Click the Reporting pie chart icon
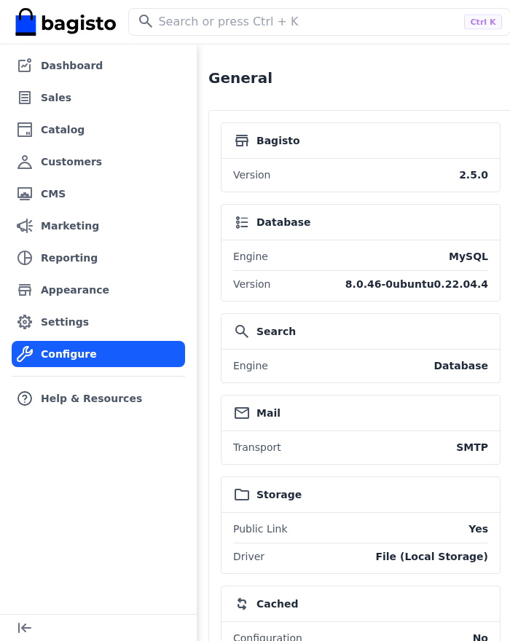Viewport: 510px width, 641px height. (25, 258)
